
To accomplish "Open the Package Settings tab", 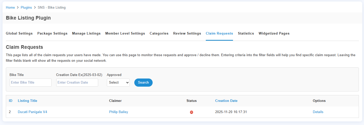I will (52, 33).
